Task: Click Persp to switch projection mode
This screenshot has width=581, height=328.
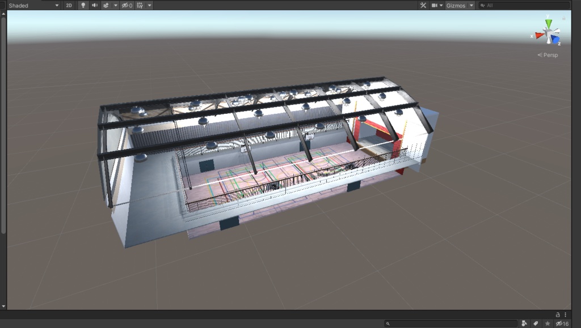Action: point(548,54)
